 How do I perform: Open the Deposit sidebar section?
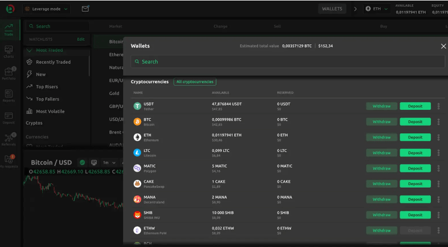(x=9, y=118)
